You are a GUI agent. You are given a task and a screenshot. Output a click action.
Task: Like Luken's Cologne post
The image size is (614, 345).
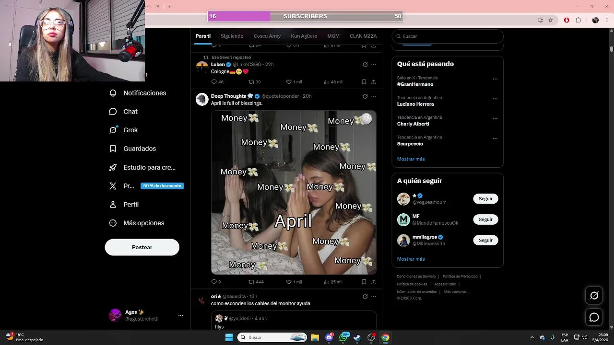point(294,82)
